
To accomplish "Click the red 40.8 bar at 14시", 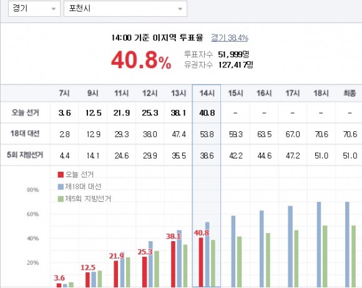I will pyautogui.click(x=201, y=262).
